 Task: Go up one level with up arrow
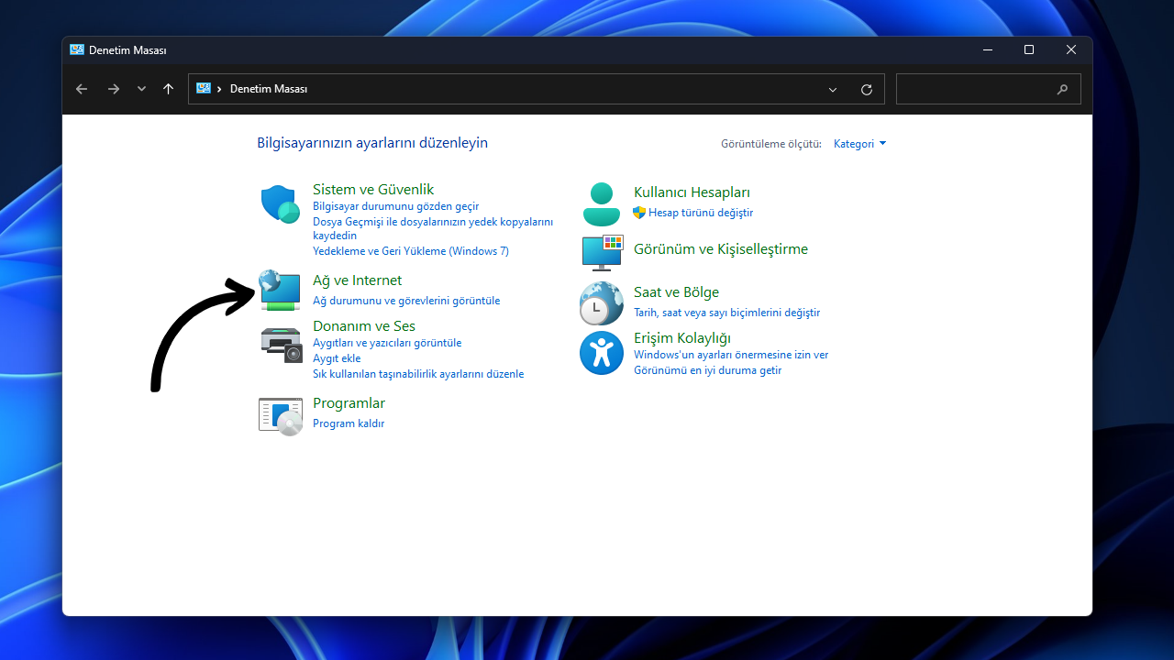click(x=168, y=89)
